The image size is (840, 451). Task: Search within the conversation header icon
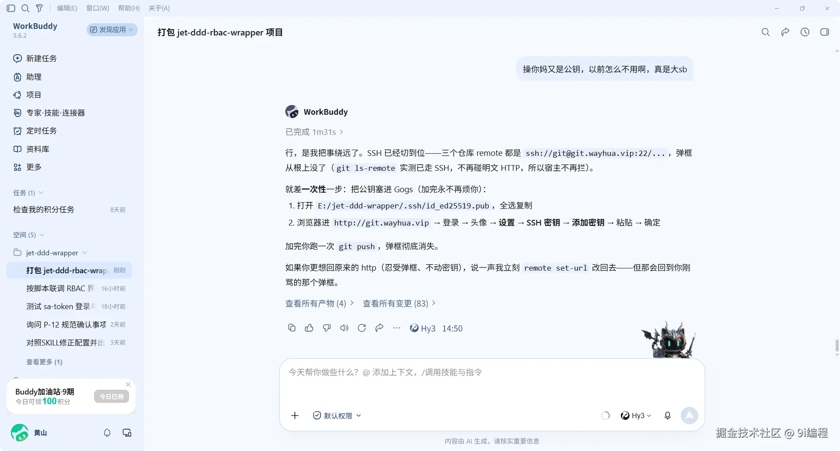(766, 32)
